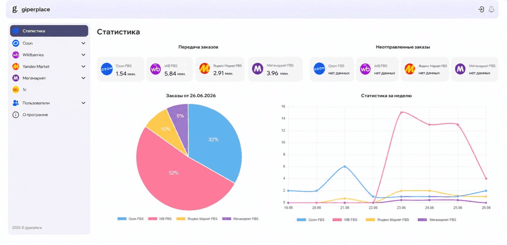Click the Статистика за неделю title
Viewport: 507px width, 245px height.
[387, 96]
